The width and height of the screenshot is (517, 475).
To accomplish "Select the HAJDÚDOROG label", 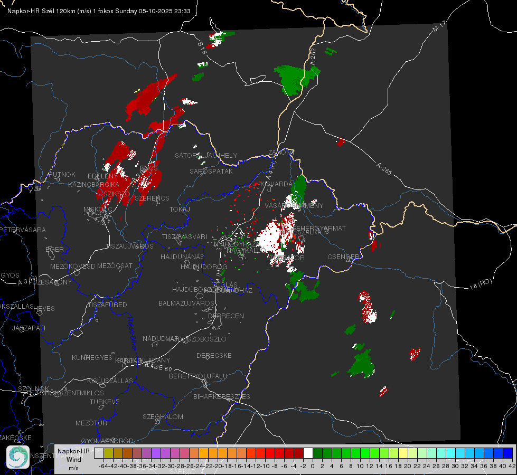I will click(204, 267).
